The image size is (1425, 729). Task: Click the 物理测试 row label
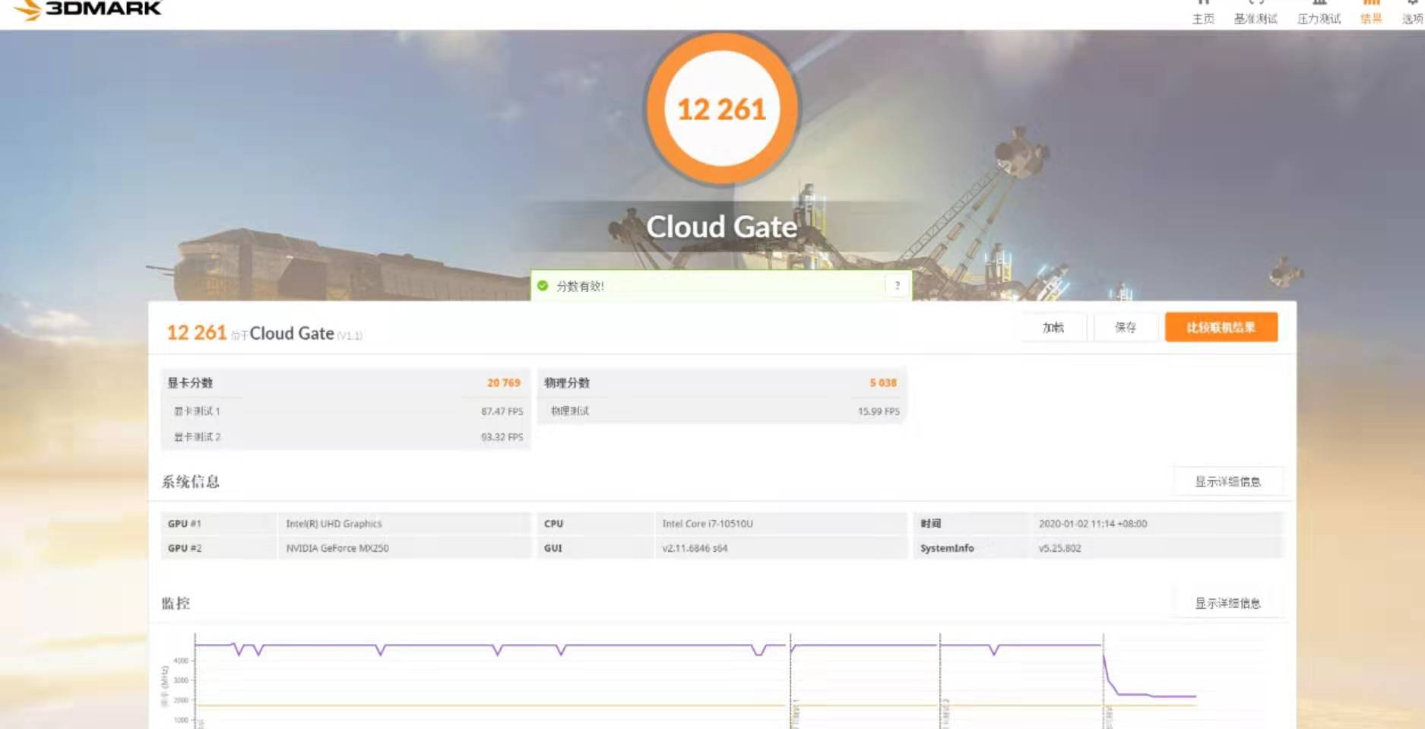pyautogui.click(x=570, y=411)
